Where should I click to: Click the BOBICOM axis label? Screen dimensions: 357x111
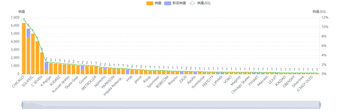[x=163, y=81]
